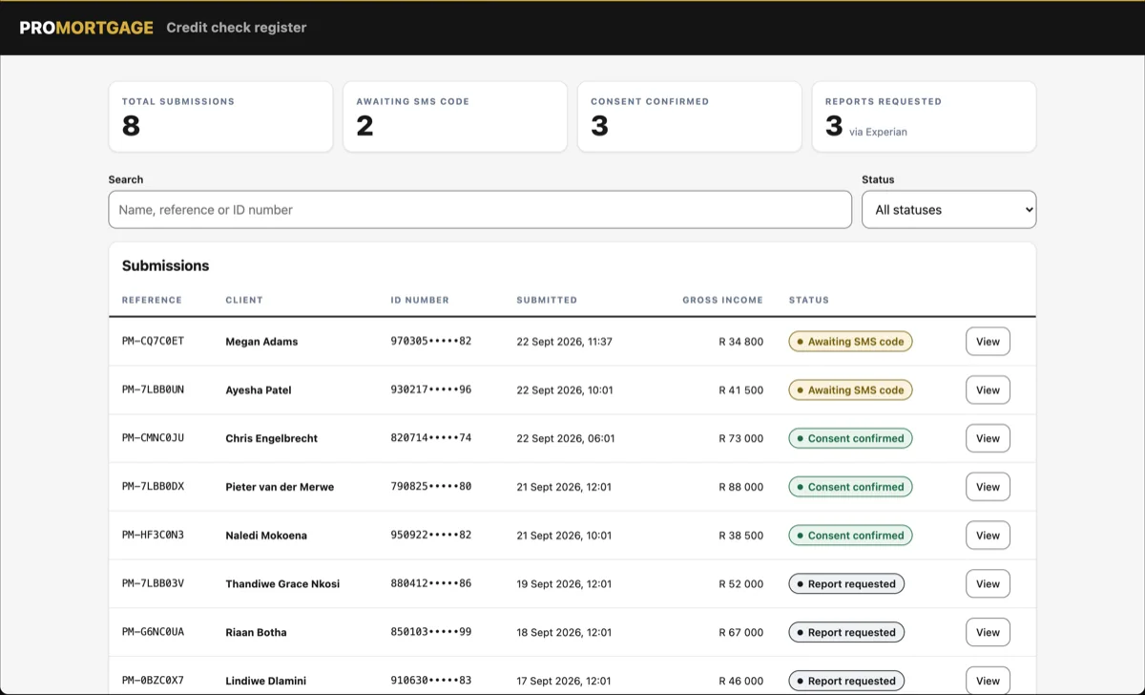Select the Reports Requested card

click(924, 116)
